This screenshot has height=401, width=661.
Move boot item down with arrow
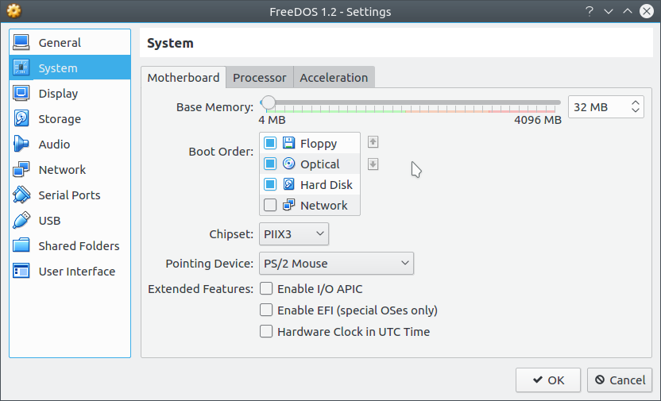pyautogui.click(x=373, y=164)
